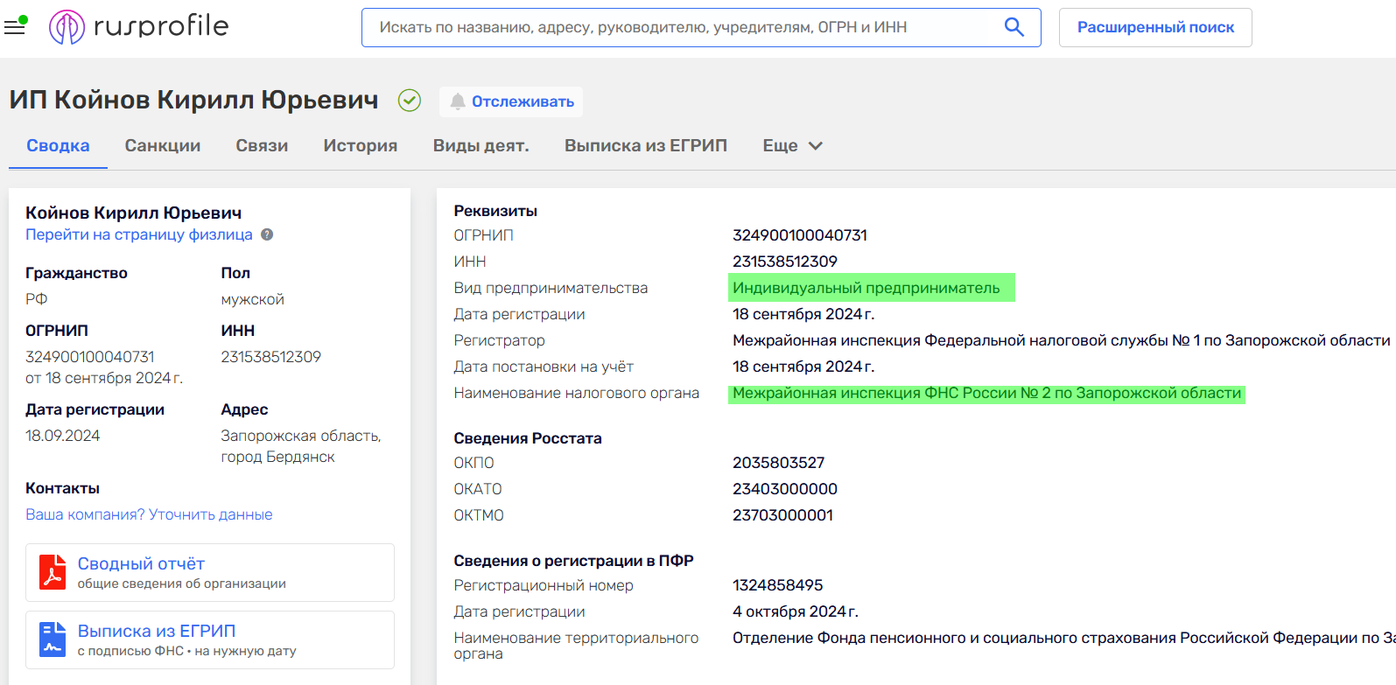The height and width of the screenshot is (685, 1396).
Task: Click the left-panel ОГРНИП number 324900100040731
Action: point(90,357)
